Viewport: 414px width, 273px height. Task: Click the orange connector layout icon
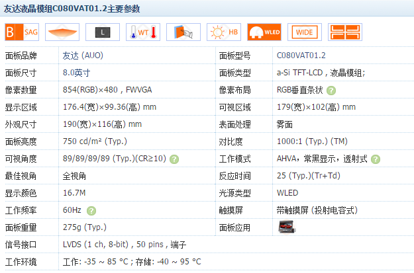345,32
